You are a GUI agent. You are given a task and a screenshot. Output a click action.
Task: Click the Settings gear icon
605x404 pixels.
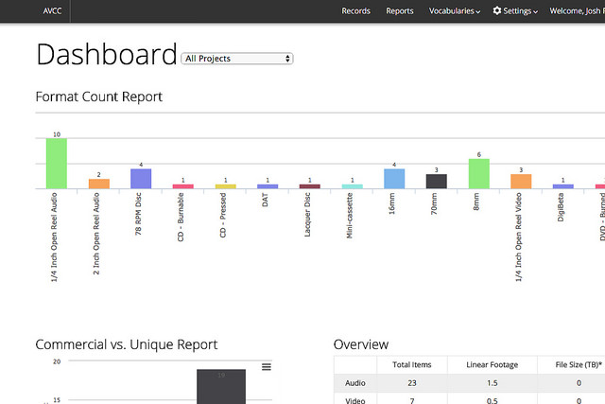pos(497,11)
